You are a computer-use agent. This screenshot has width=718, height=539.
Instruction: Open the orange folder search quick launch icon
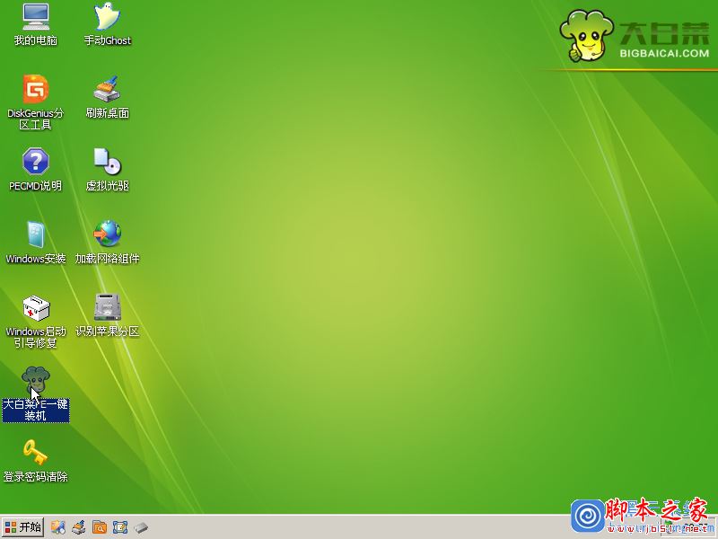(100, 527)
